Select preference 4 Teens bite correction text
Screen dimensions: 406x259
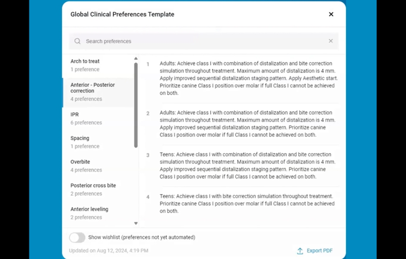pyautogui.click(x=246, y=204)
